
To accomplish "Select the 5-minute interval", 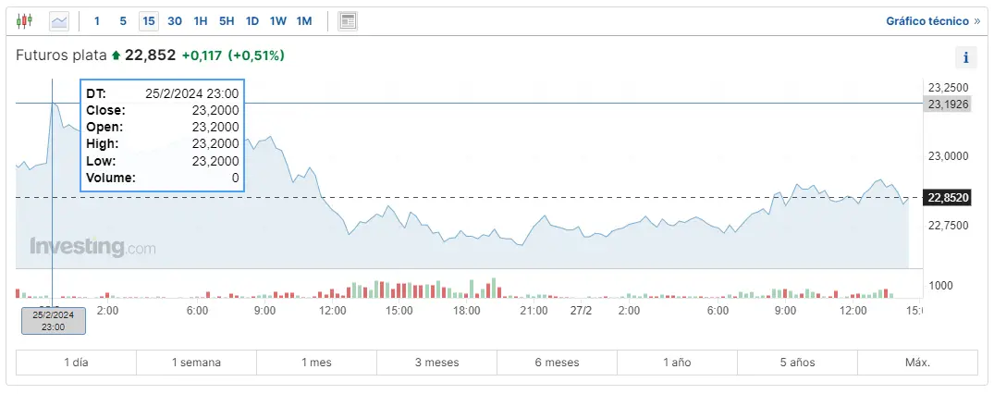I will point(123,20).
